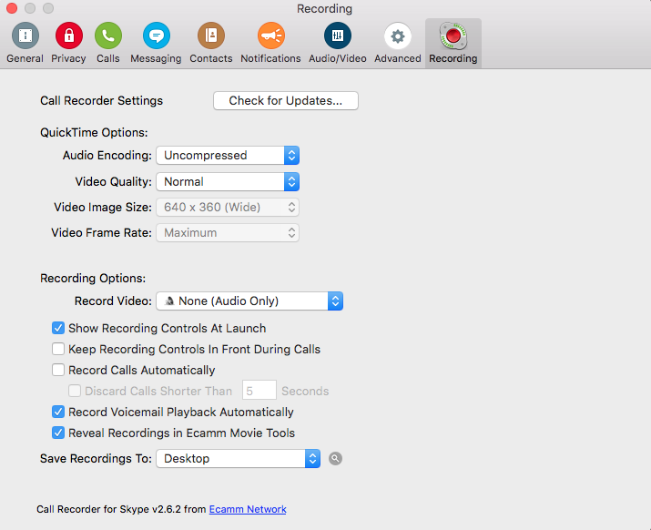The width and height of the screenshot is (651, 530).
Task: Uncheck Show Recording Controls At Launch
Action: (58, 328)
